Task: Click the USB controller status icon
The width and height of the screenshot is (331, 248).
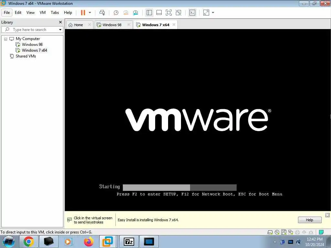Action: pos(311,232)
